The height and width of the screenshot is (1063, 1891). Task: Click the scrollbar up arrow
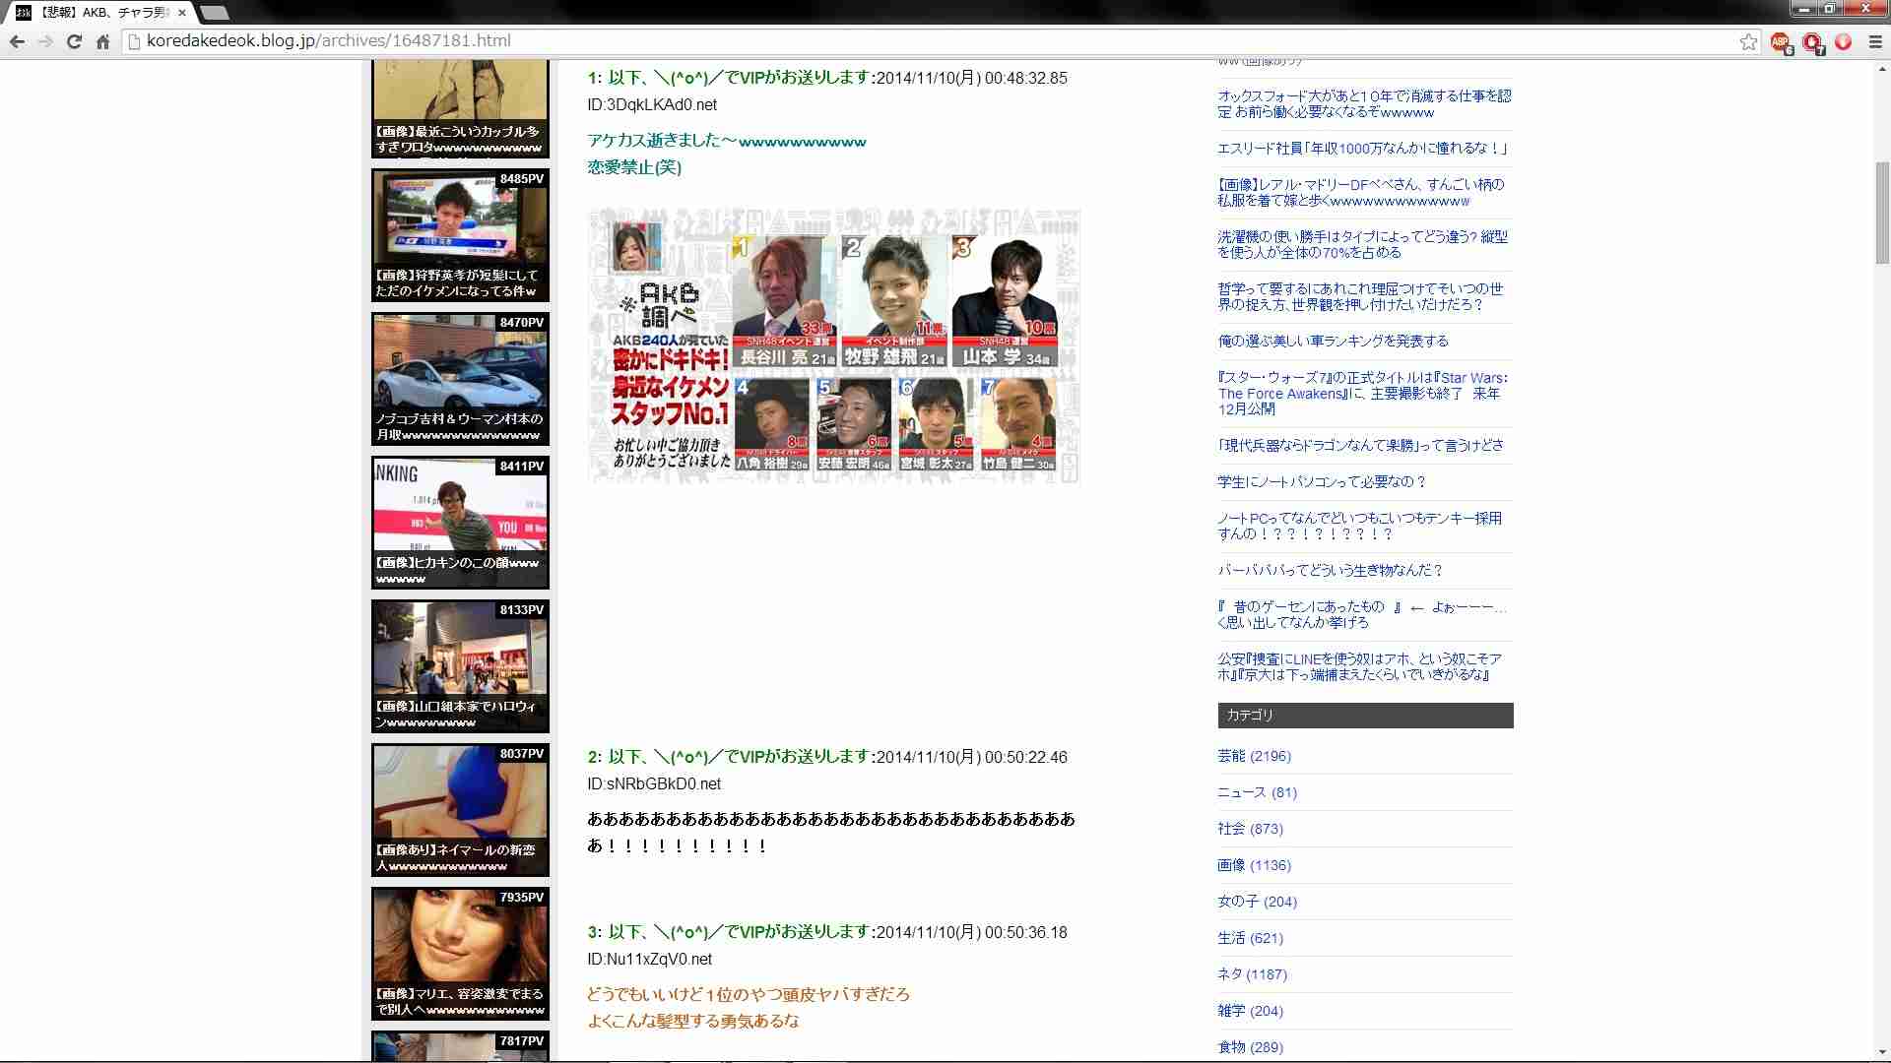[1882, 68]
